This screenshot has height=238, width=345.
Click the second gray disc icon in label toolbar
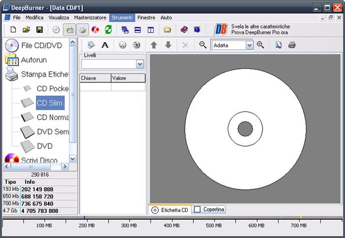(x=136, y=45)
